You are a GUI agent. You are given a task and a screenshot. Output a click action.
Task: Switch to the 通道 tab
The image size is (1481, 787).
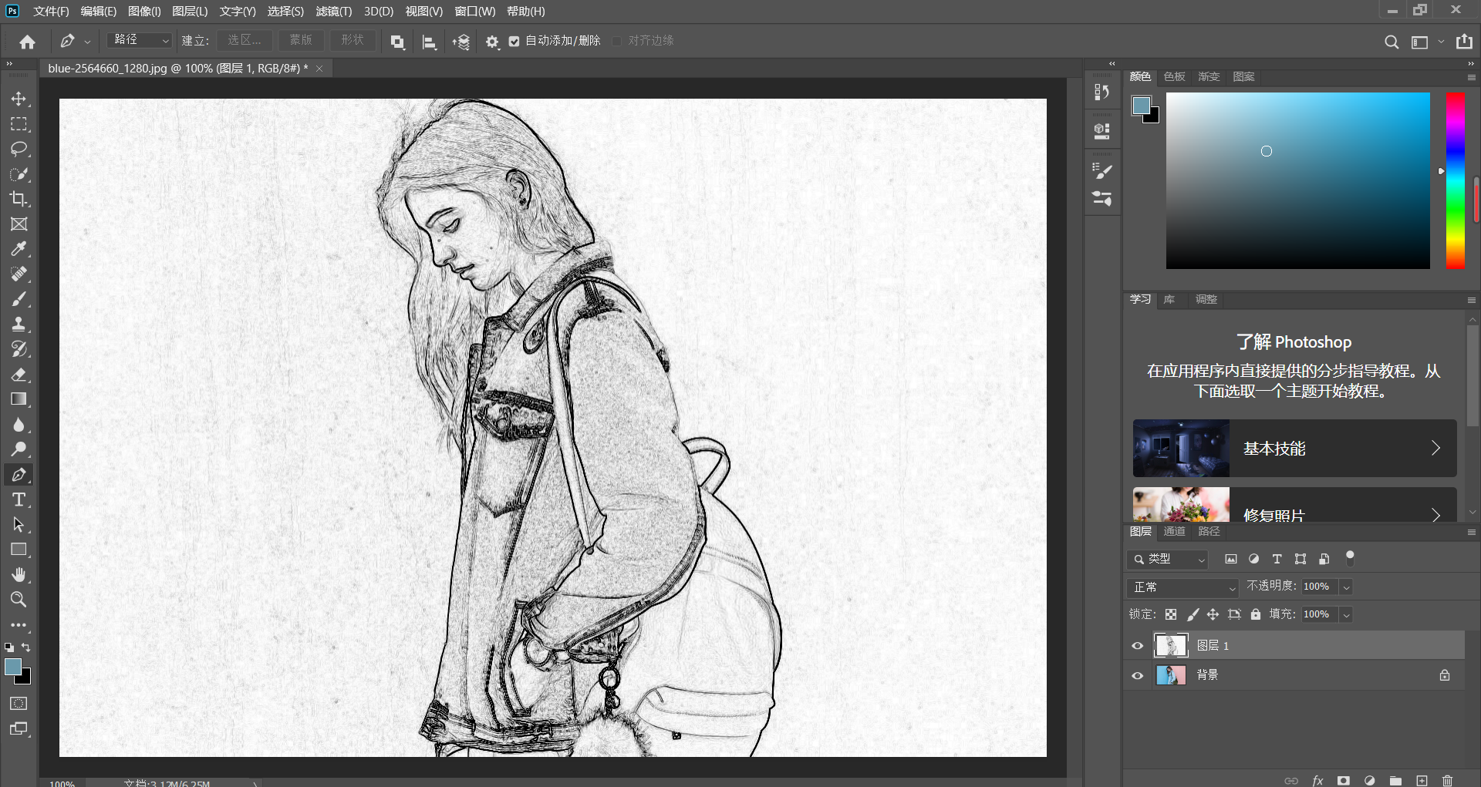pos(1174,531)
